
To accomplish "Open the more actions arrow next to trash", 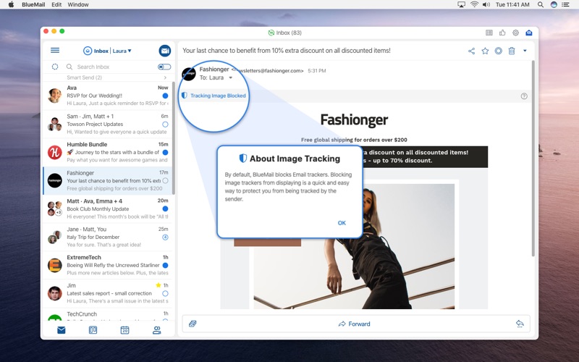I will [525, 51].
